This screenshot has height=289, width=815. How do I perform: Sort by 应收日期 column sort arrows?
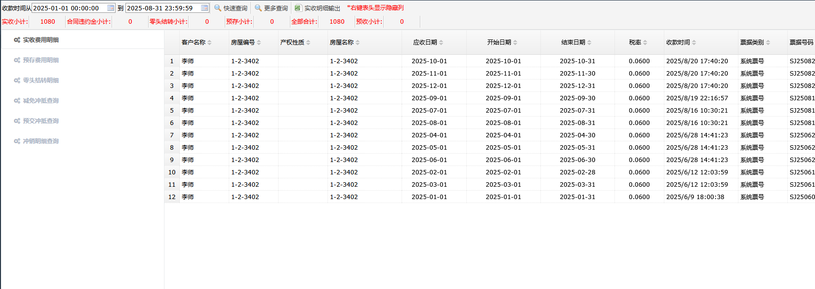pyautogui.click(x=441, y=42)
